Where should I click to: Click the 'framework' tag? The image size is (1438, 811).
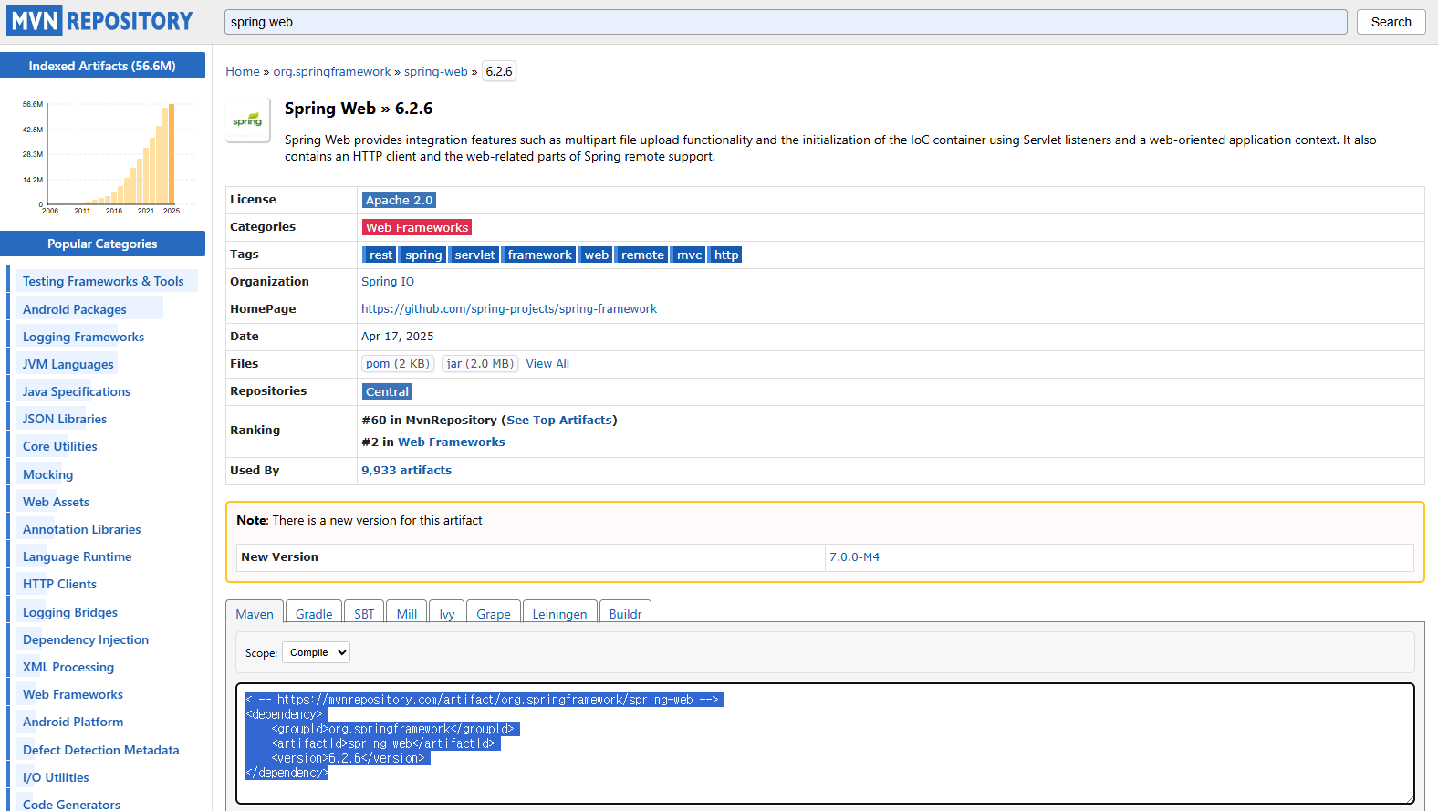pyautogui.click(x=540, y=255)
